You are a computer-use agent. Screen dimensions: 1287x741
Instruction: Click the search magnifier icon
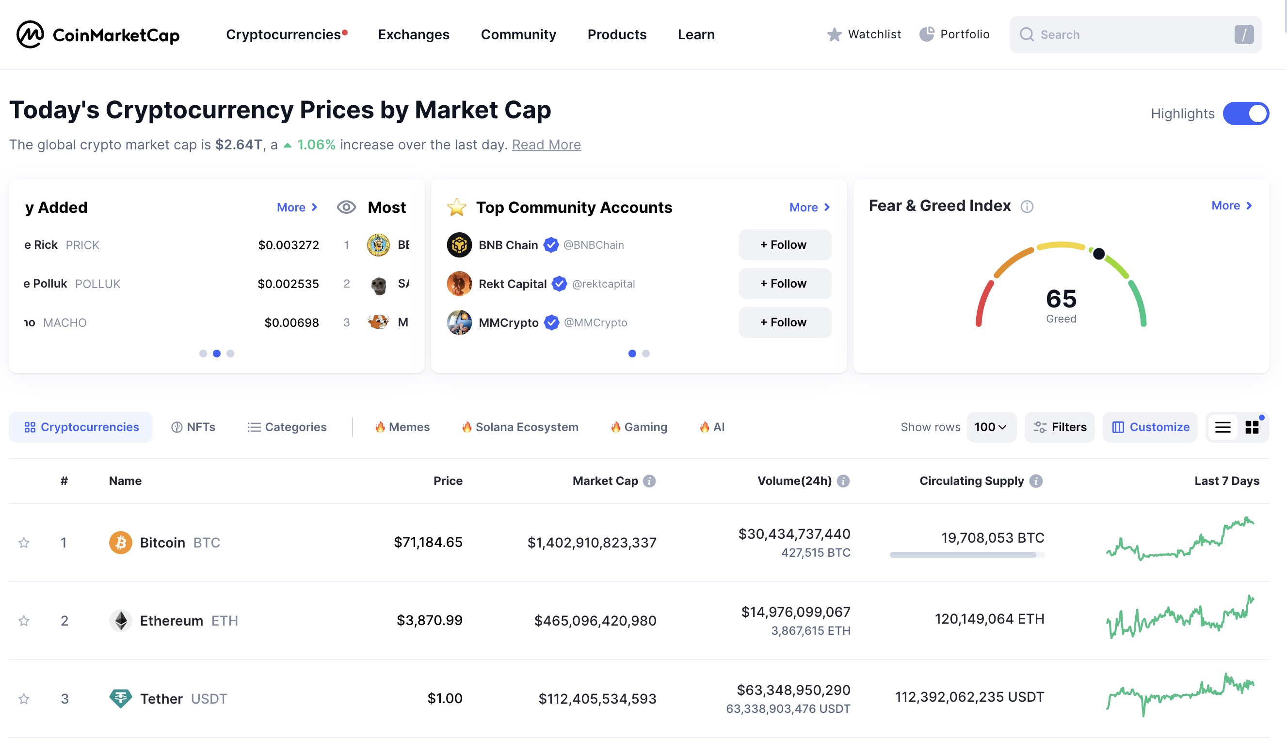coord(1027,34)
